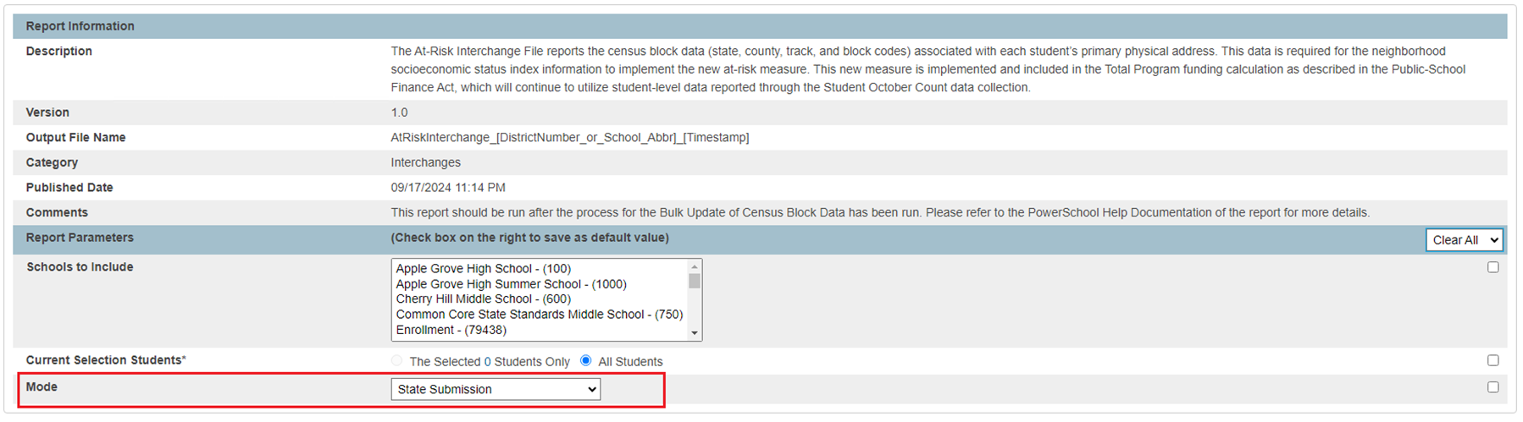Viewport: 1523px width, 422px height.
Task: Select Cherry Hill Middle School - (600)
Action: click(x=483, y=299)
